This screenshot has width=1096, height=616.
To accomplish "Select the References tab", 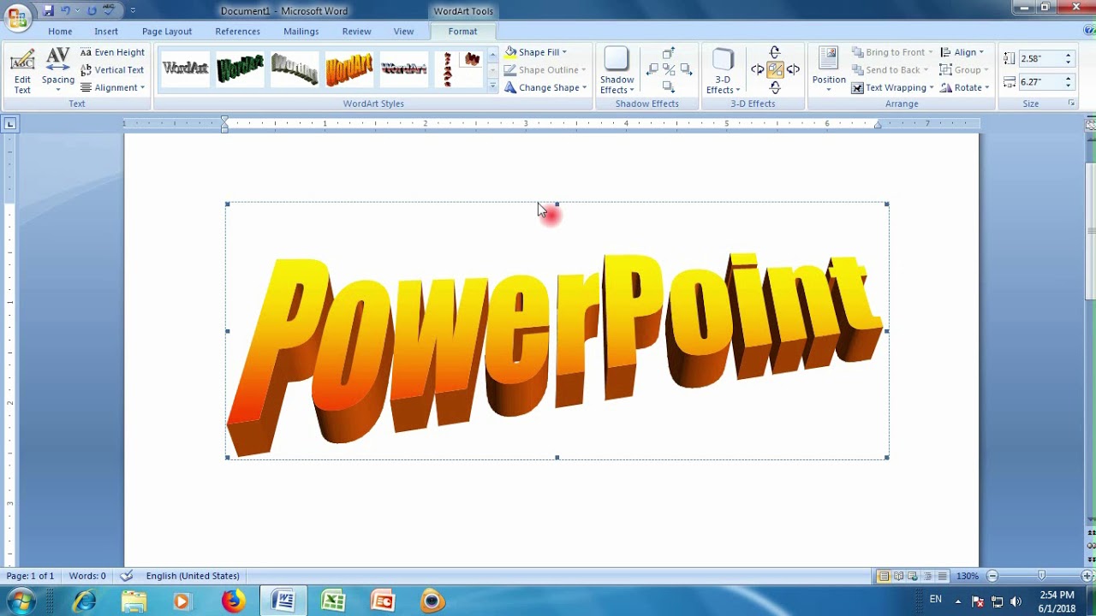I will click(x=238, y=32).
